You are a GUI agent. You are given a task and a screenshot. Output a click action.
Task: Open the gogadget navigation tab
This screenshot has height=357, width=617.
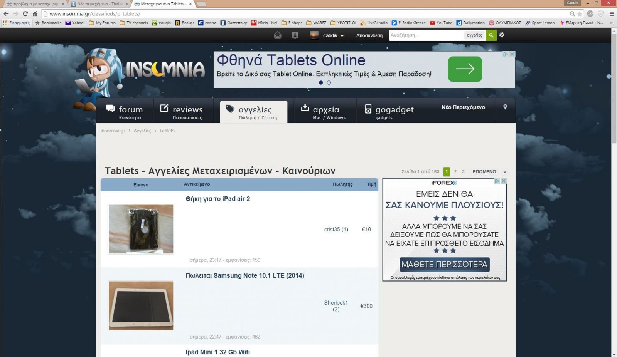[x=389, y=112]
